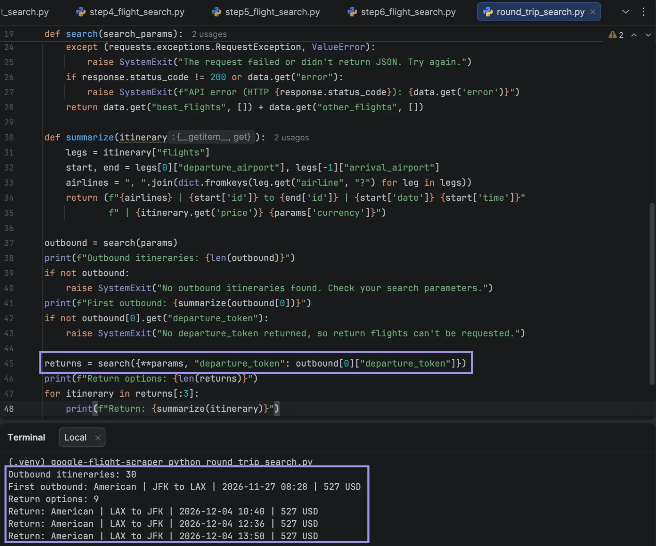Click the Python icon on step4_flight_search.py tab

pos(81,12)
